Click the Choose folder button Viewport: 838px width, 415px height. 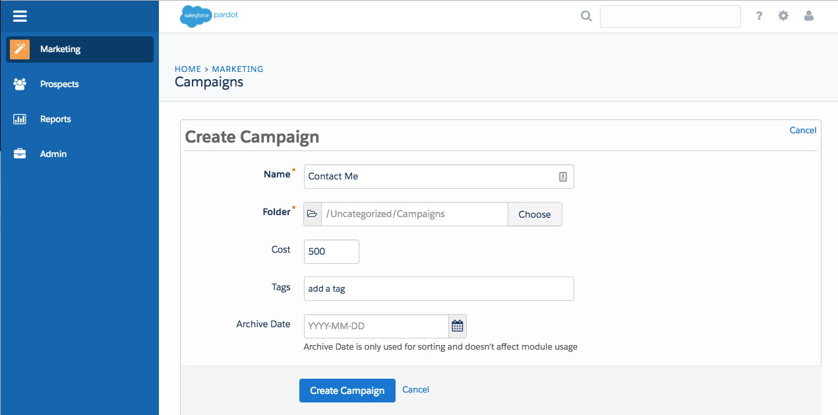[535, 214]
